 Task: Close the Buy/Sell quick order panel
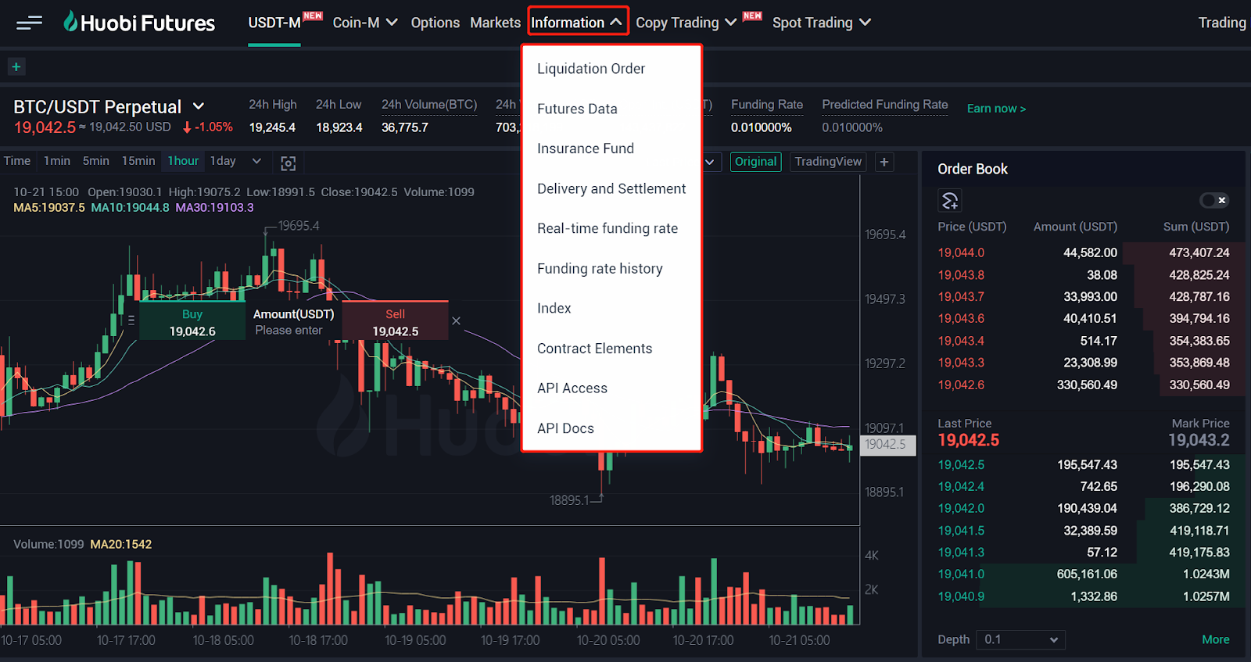(456, 320)
